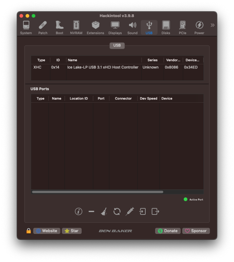Screen dimensions: 234x262
Task: Open the Disks section
Action: (x=166, y=28)
